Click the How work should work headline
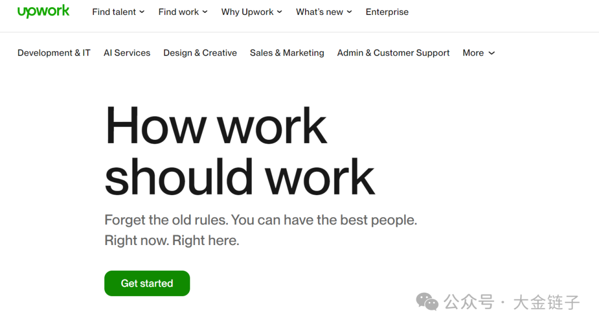 tap(240, 151)
